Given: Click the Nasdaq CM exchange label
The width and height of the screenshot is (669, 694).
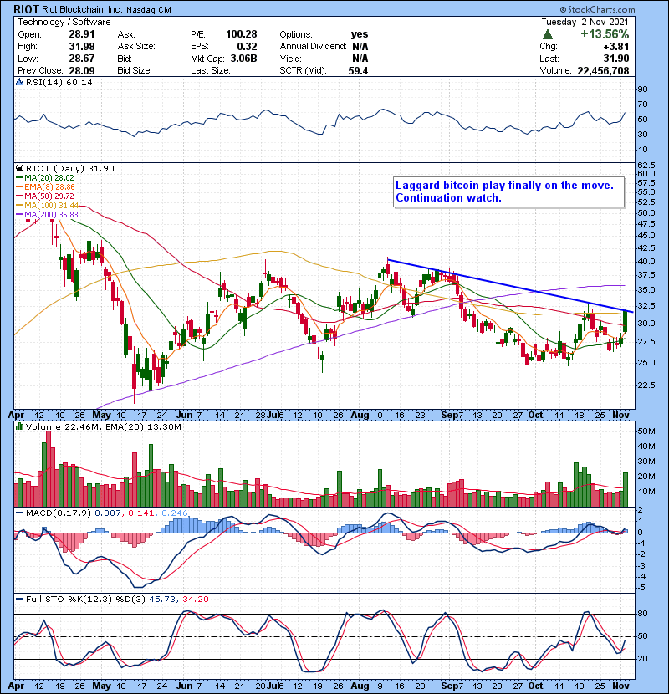Looking at the screenshot, I should (x=149, y=10).
